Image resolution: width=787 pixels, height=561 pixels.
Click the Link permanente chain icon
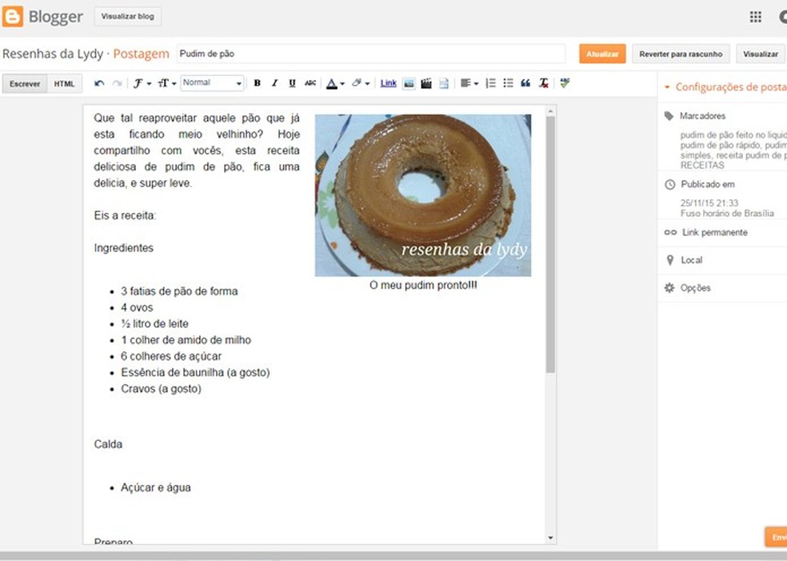670,232
